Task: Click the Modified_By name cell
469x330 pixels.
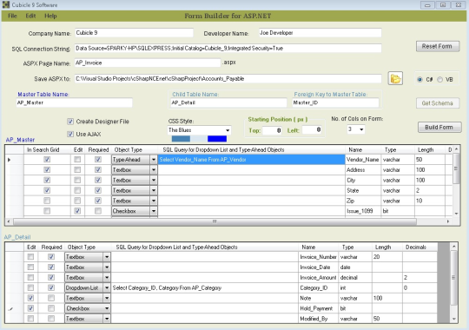Action: [318, 319]
